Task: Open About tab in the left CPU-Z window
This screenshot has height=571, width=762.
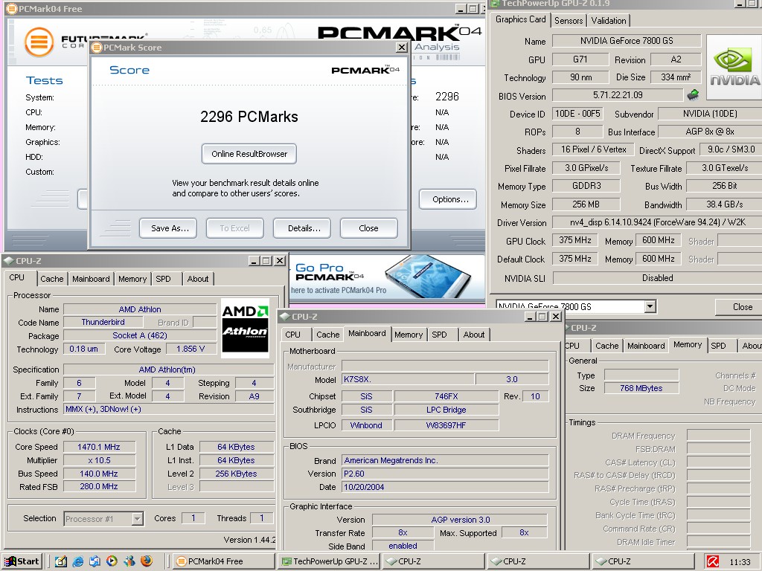Action: [x=198, y=279]
